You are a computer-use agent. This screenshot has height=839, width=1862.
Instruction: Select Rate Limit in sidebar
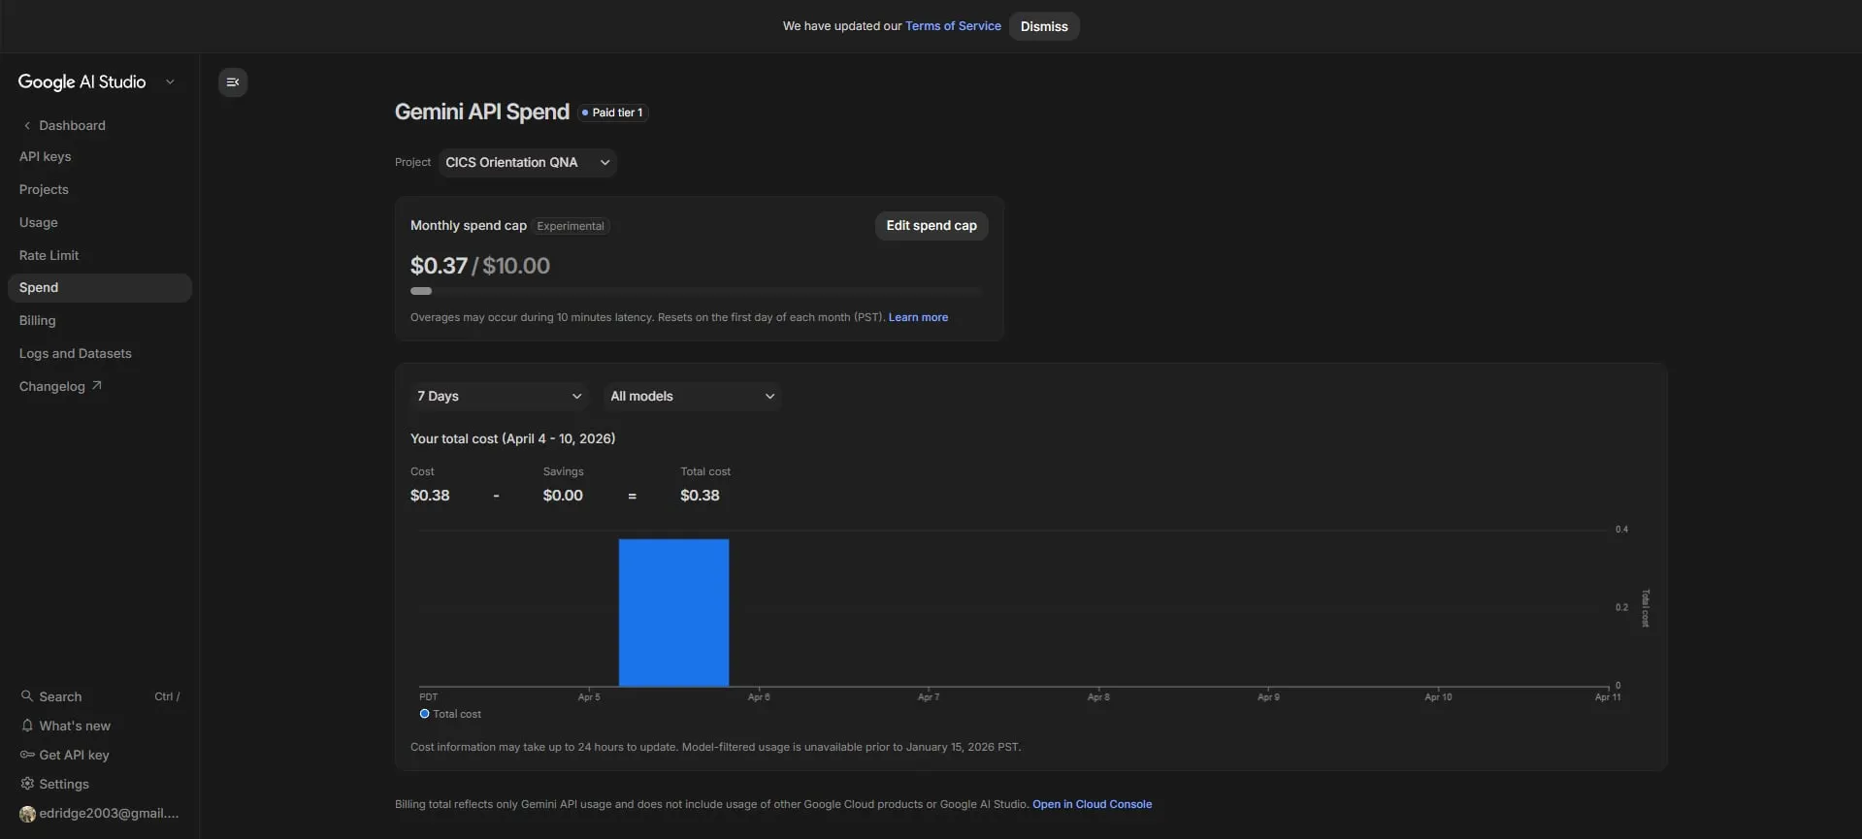click(49, 255)
